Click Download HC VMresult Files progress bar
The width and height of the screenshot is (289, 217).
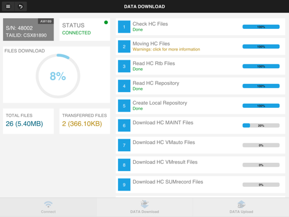coord(261,165)
